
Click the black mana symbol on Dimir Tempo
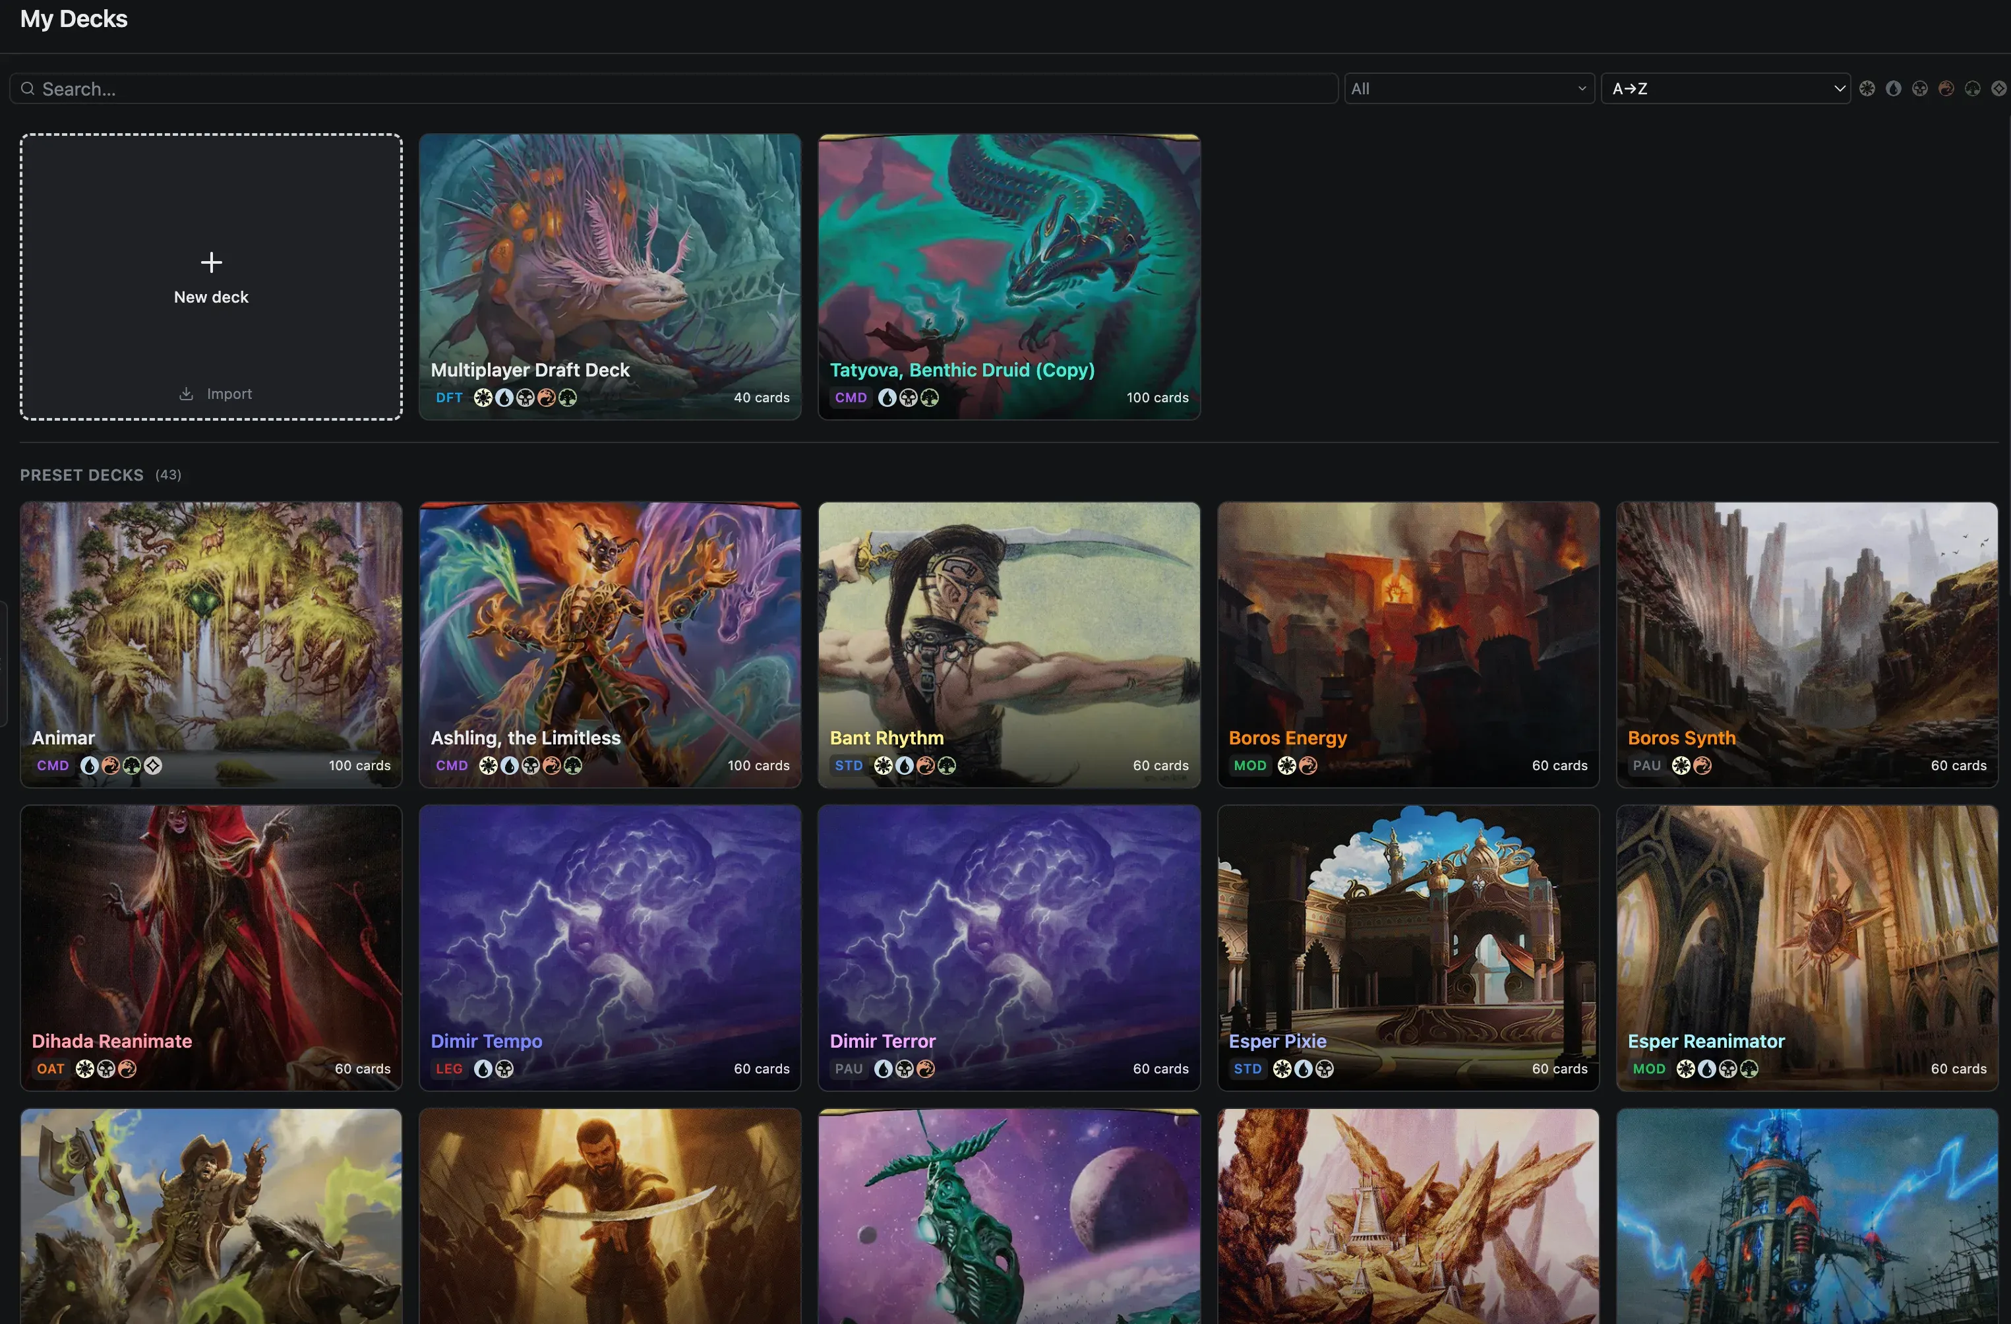click(504, 1069)
